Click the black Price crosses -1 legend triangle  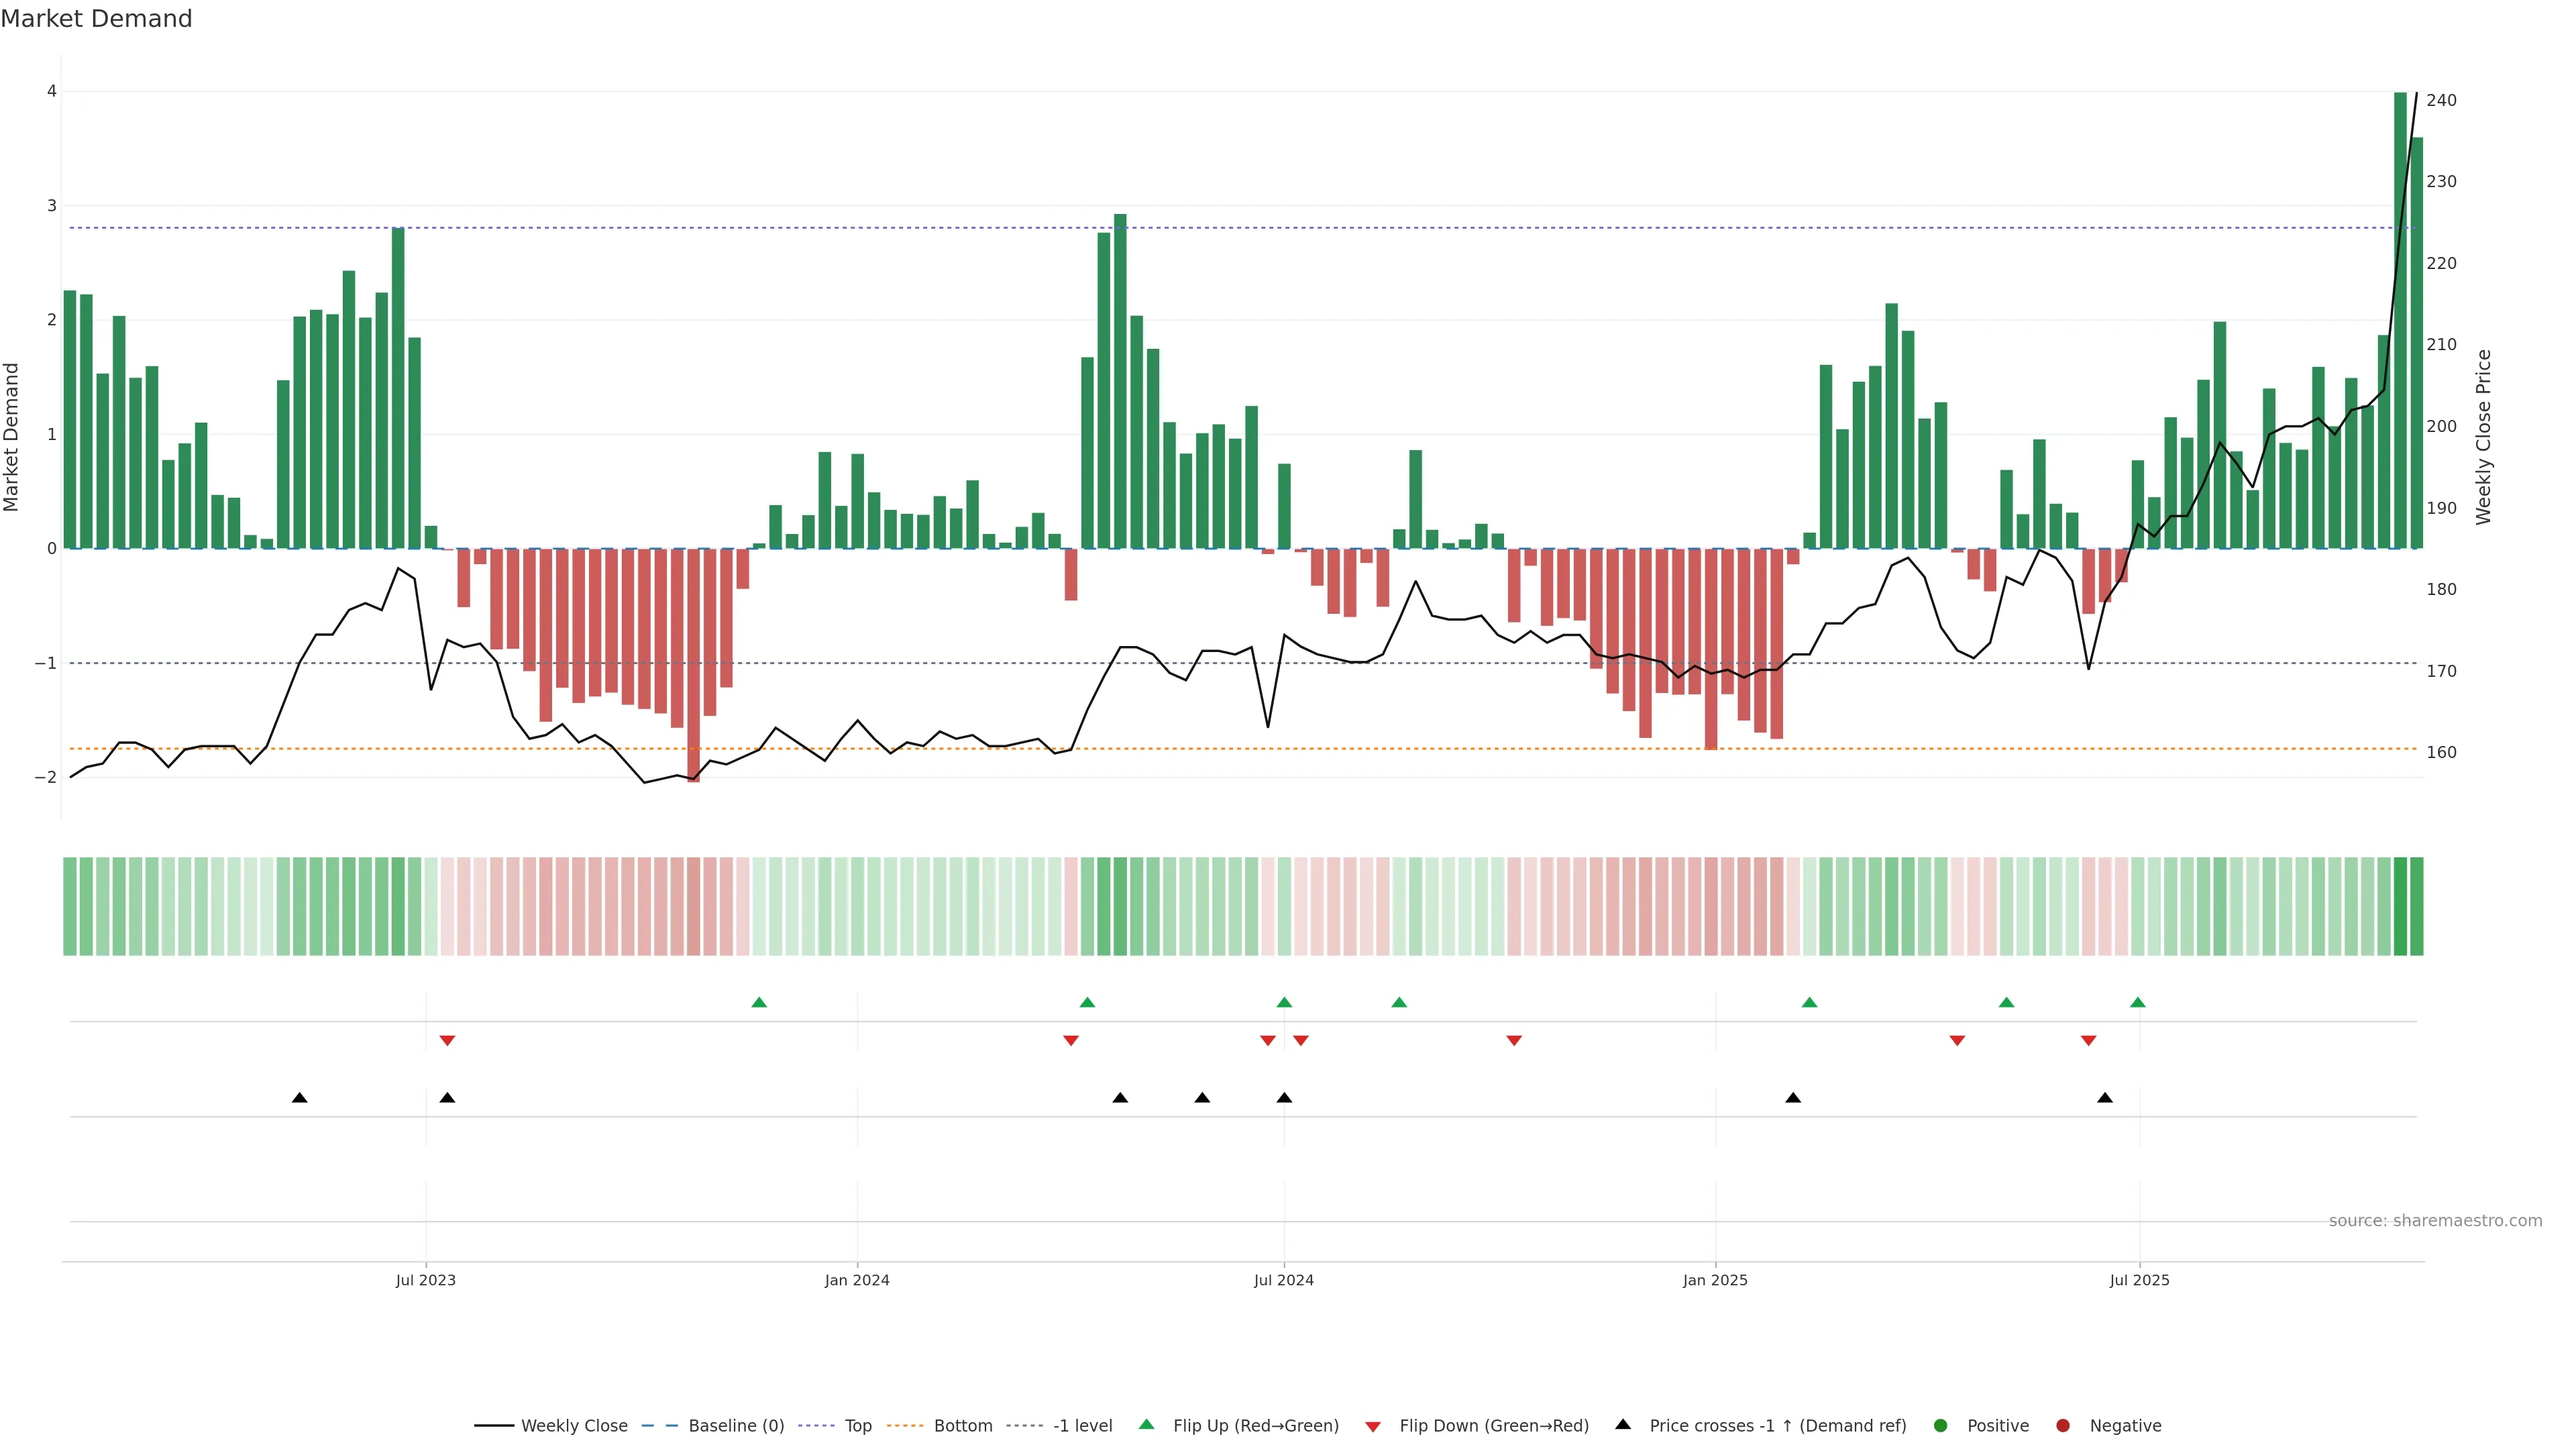1623,1425
